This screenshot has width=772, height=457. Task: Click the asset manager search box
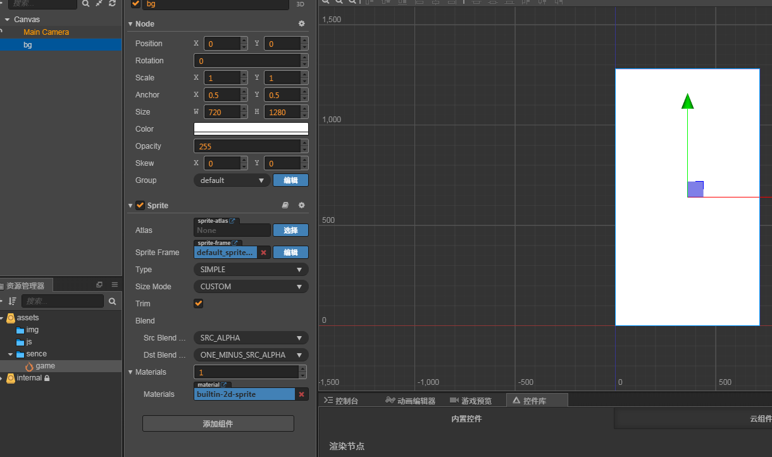pos(62,301)
